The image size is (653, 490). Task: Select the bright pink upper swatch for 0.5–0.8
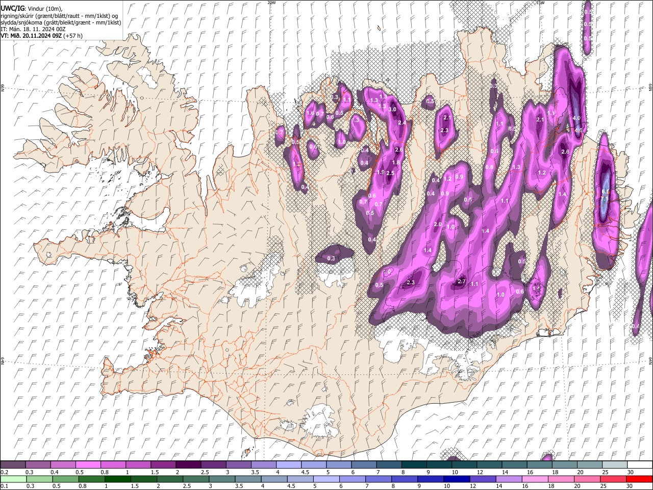[88, 464]
